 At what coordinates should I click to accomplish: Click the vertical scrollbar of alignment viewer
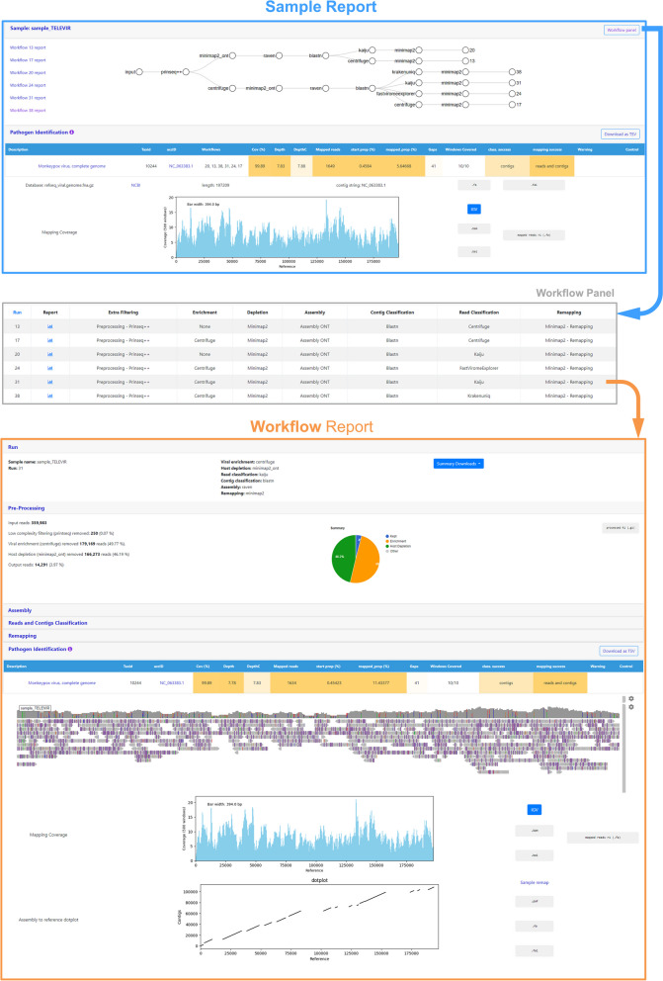click(x=623, y=748)
